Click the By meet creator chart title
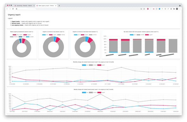Viewport: 187px width, 122px height. tap(141, 32)
